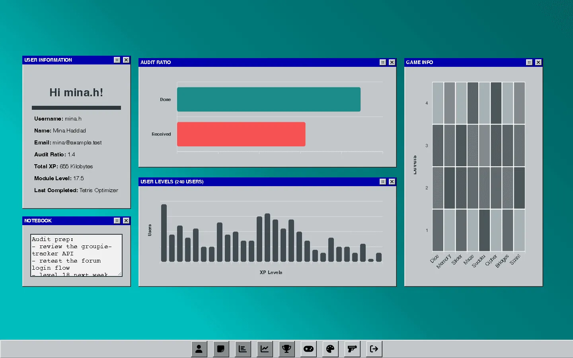Click grid button in User Information title bar

(117, 60)
